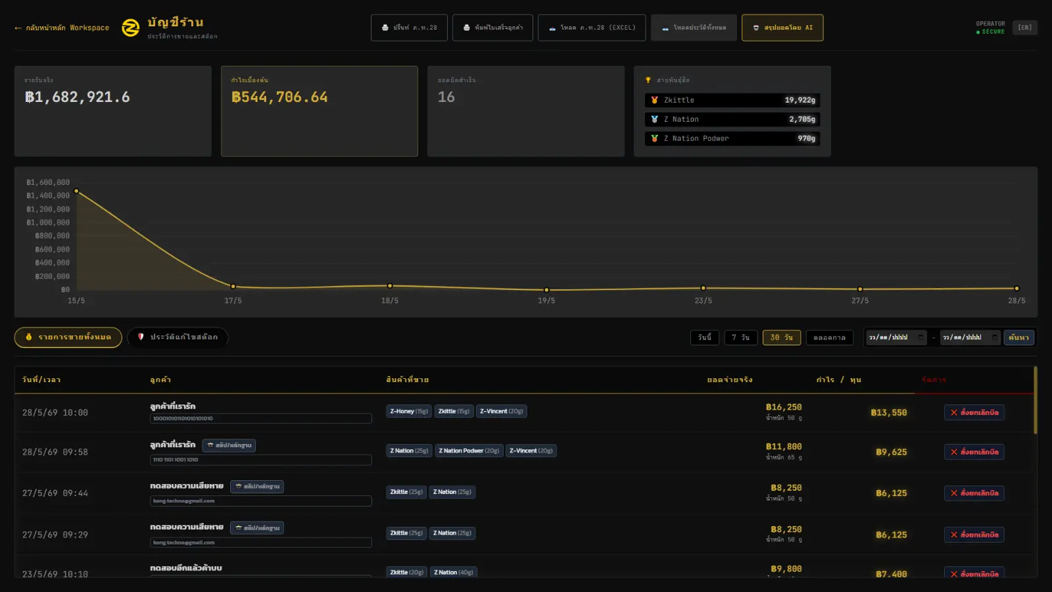Click the ฿16,250 paid amount
This screenshot has width=1052, height=592.
click(x=784, y=407)
